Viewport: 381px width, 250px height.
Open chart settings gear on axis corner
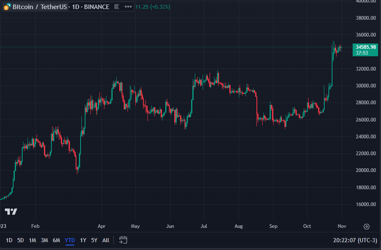[x=367, y=227]
